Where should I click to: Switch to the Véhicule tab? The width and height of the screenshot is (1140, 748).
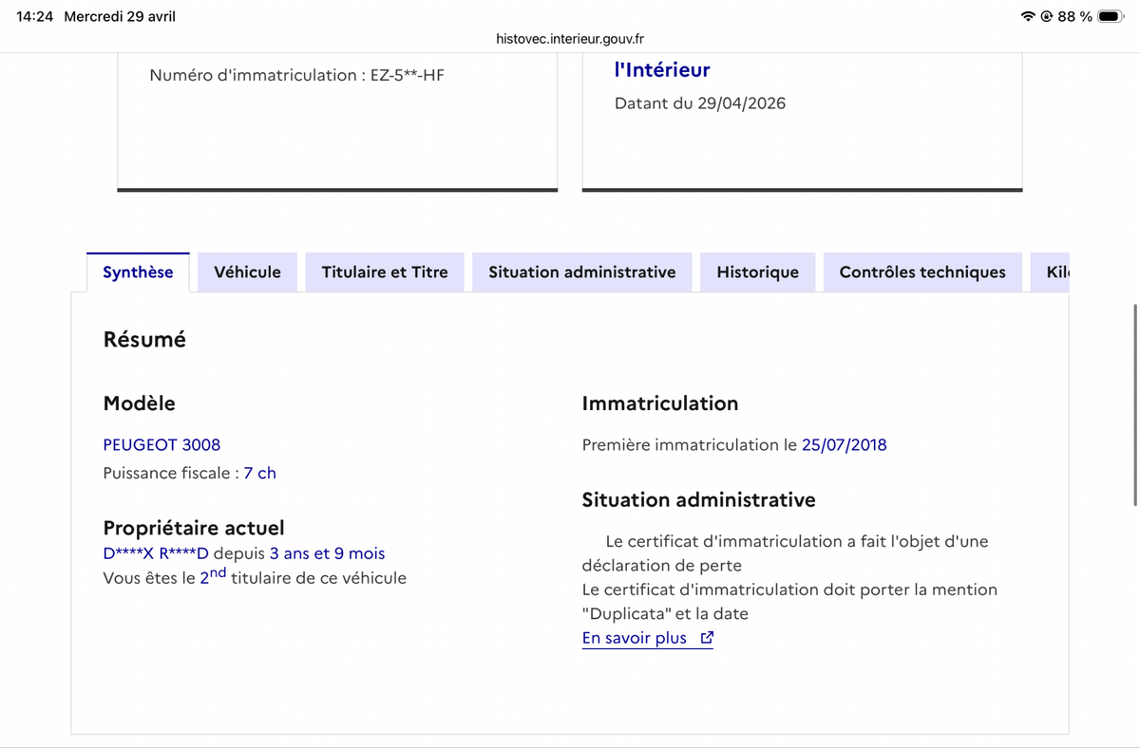coord(247,272)
